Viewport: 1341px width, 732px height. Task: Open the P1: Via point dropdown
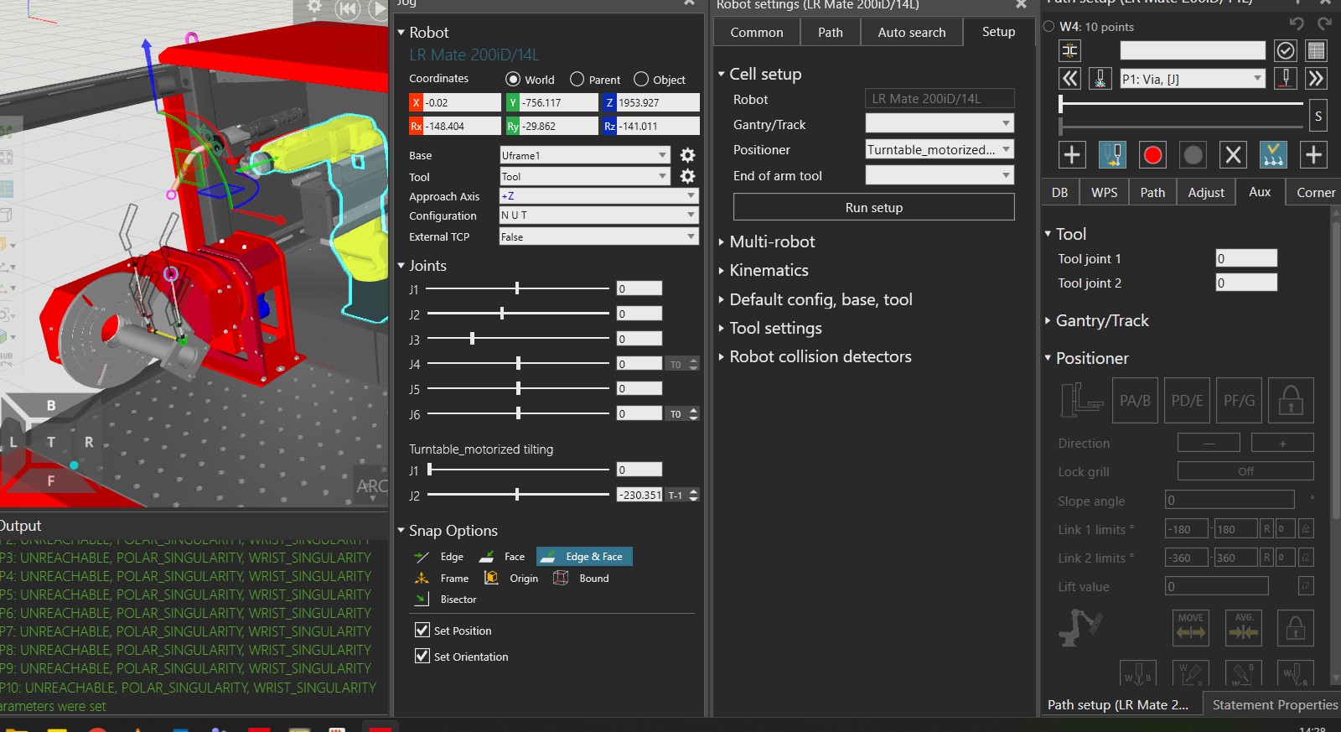tap(1192, 79)
